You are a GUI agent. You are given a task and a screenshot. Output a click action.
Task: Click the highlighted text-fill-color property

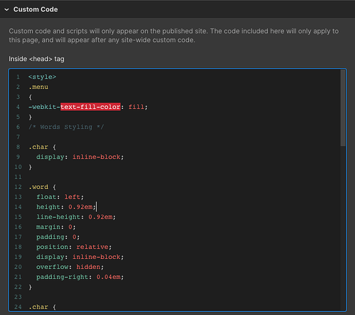tap(90, 106)
